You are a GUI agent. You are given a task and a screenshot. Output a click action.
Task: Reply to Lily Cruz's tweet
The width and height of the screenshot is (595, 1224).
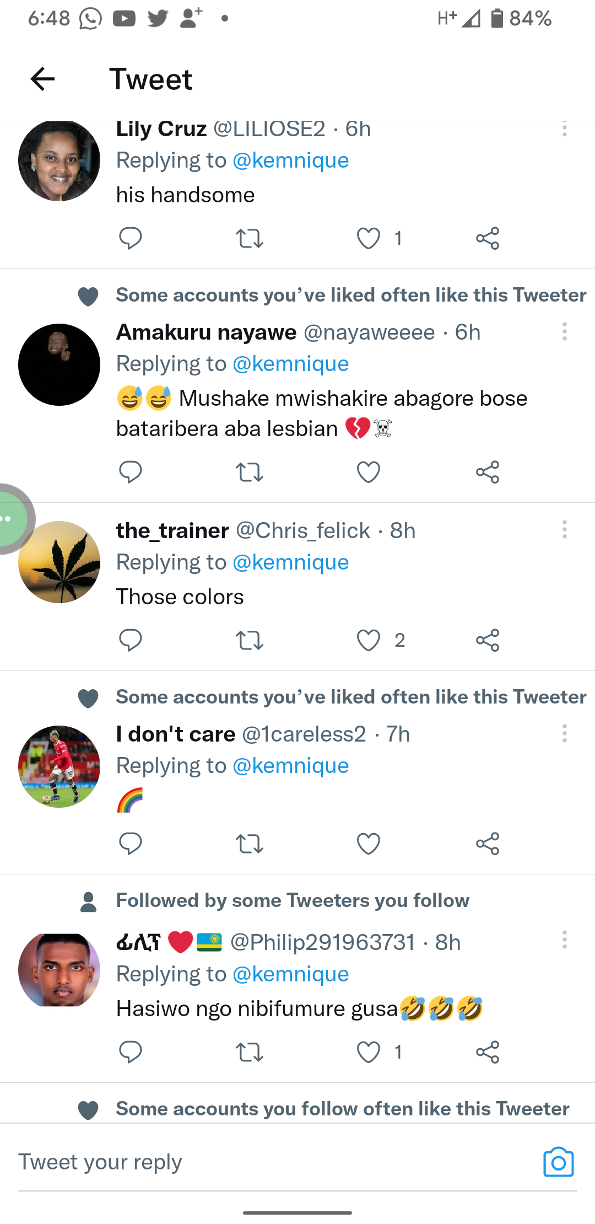[131, 238]
